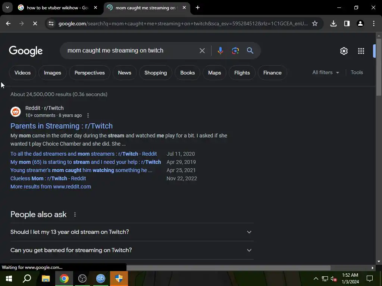Open the Windows Start menu
The width and height of the screenshot is (382, 286).
[x=9, y=279]
